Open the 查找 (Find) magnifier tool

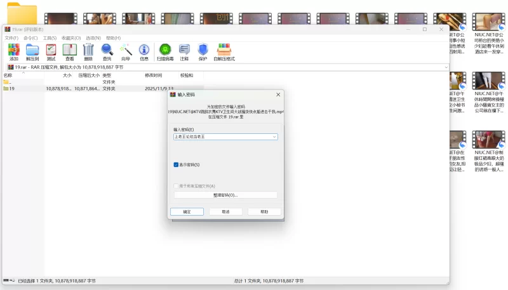tap(107, 52)
